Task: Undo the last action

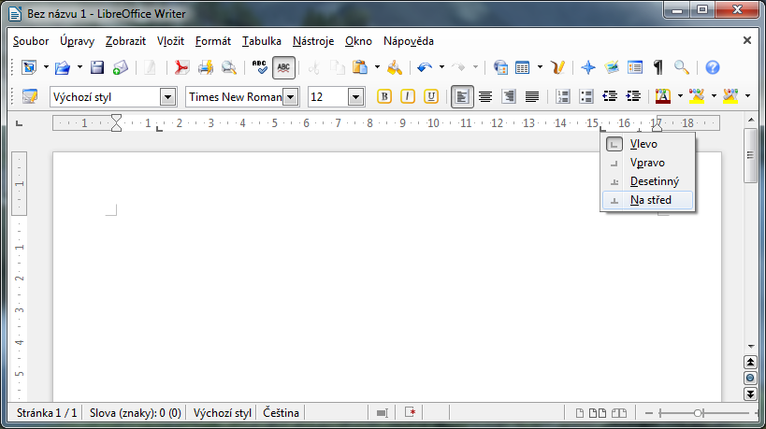Action: pos(425,67)
